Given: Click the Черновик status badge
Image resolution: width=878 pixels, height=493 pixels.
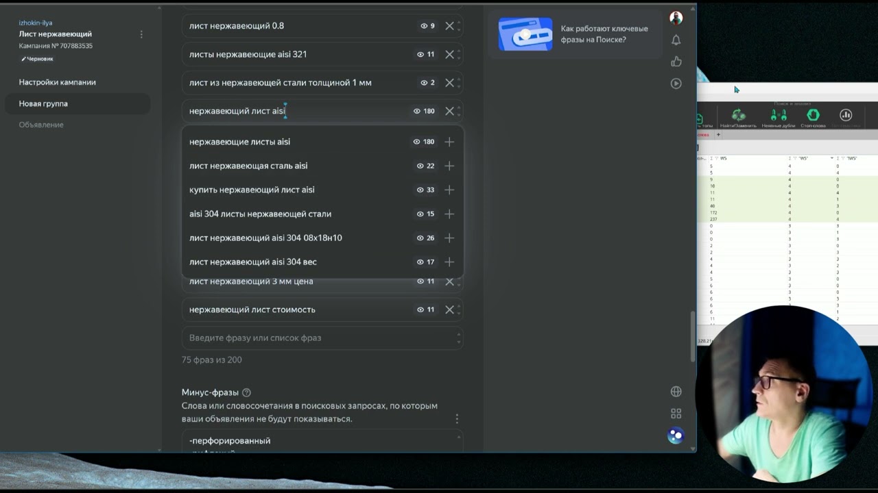Looking at the screenshot, I should coord(37,59).
